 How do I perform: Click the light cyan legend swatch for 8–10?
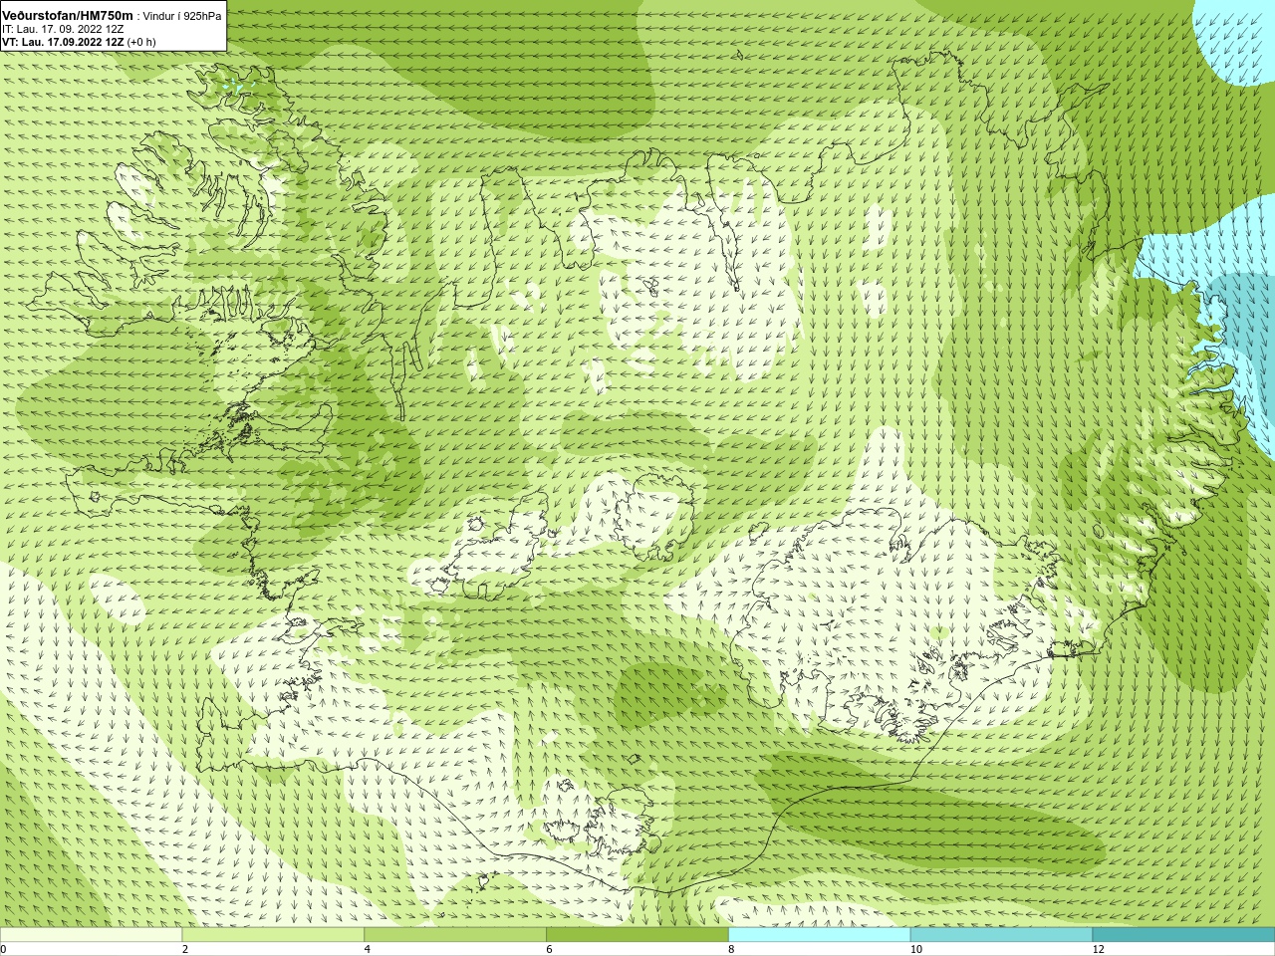(x=819, y=935)
